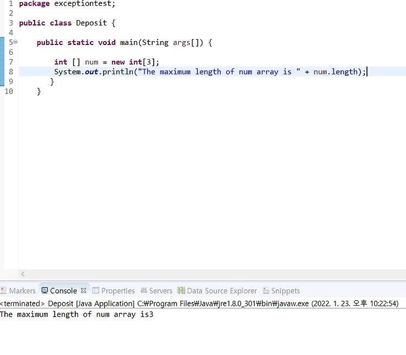Click the class name Deposit on line 3
This screenshot has height=355, width=406.
coord(91,23)
